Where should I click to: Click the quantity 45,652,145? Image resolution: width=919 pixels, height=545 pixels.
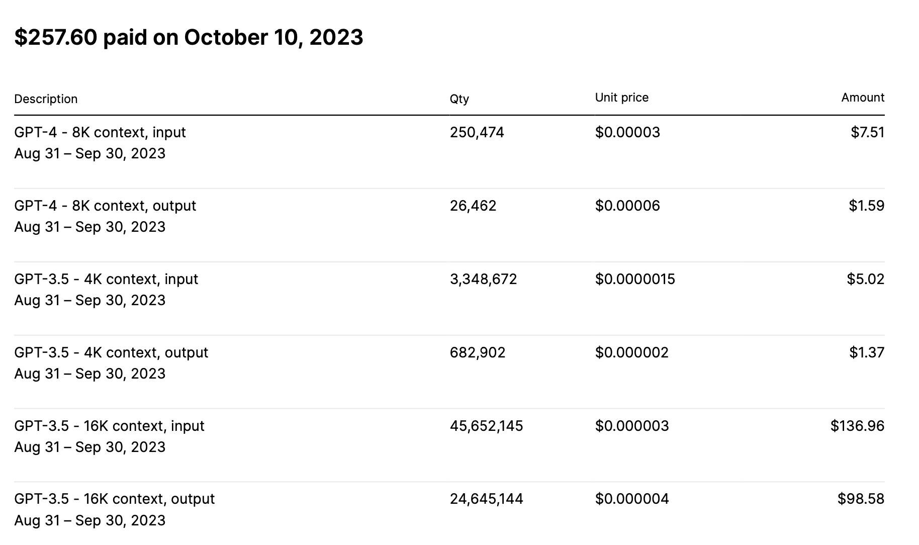[486, 426]
